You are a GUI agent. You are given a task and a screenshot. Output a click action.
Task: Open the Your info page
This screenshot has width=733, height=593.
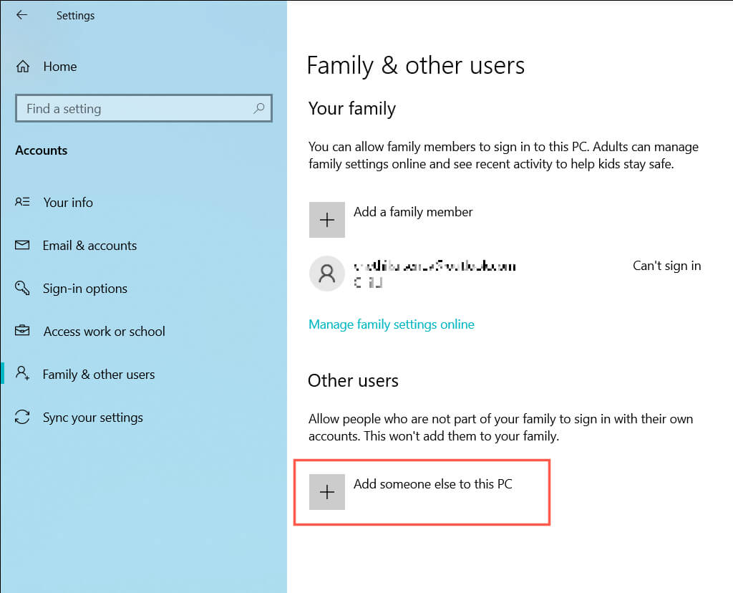(68, 202)
